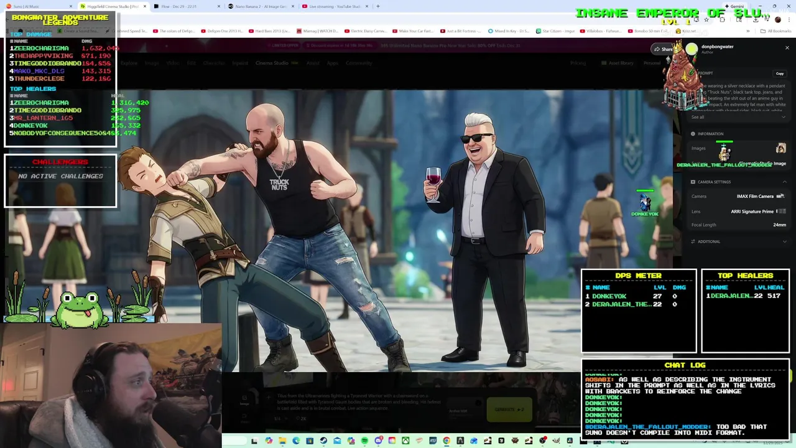The height and width of the screenshot is (448, 796).
Task: Open the 'Star Citizen - Imgur' bookmark
Action: click(556, 31)
